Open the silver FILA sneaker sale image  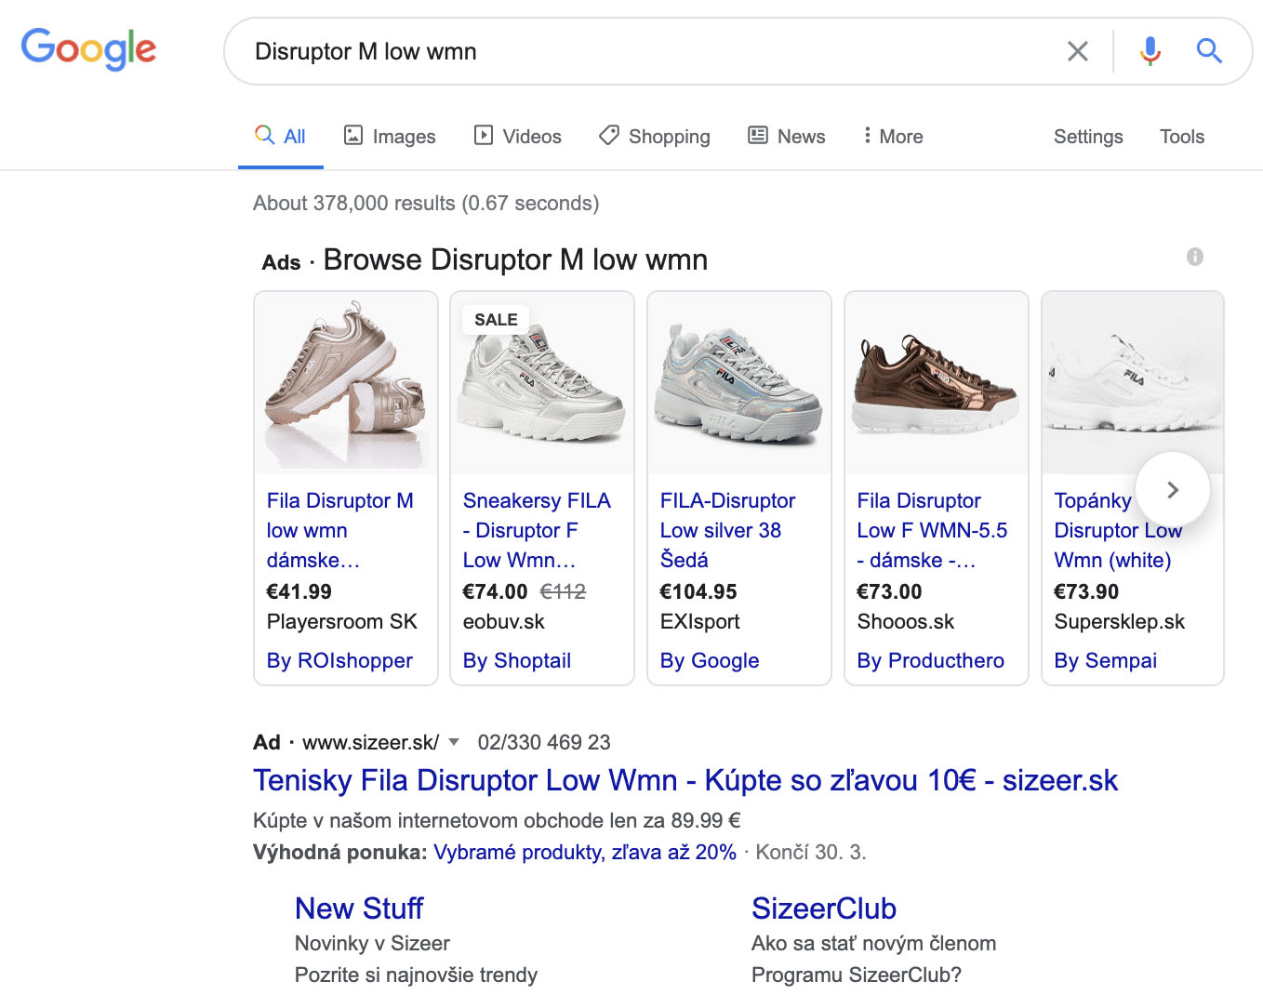tap(542, 382)
